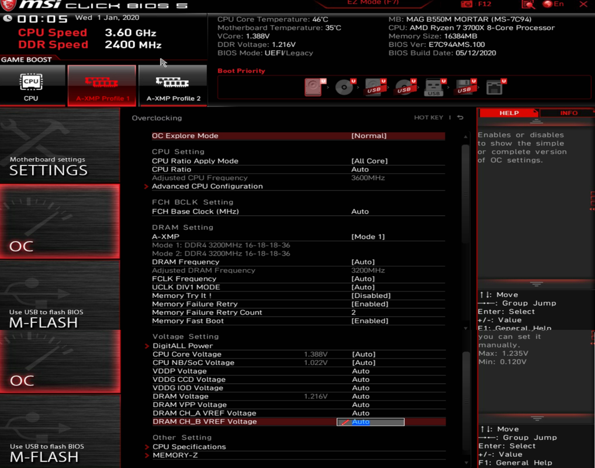Open the BIOS search magnifier icon

[x=528, y=4]
